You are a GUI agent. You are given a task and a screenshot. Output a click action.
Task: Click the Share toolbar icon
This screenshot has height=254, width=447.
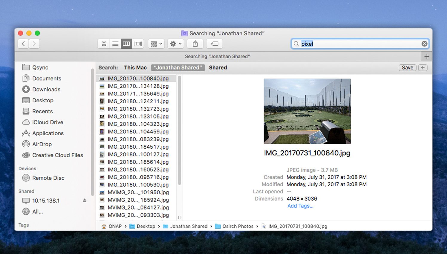tap(195, 44)
